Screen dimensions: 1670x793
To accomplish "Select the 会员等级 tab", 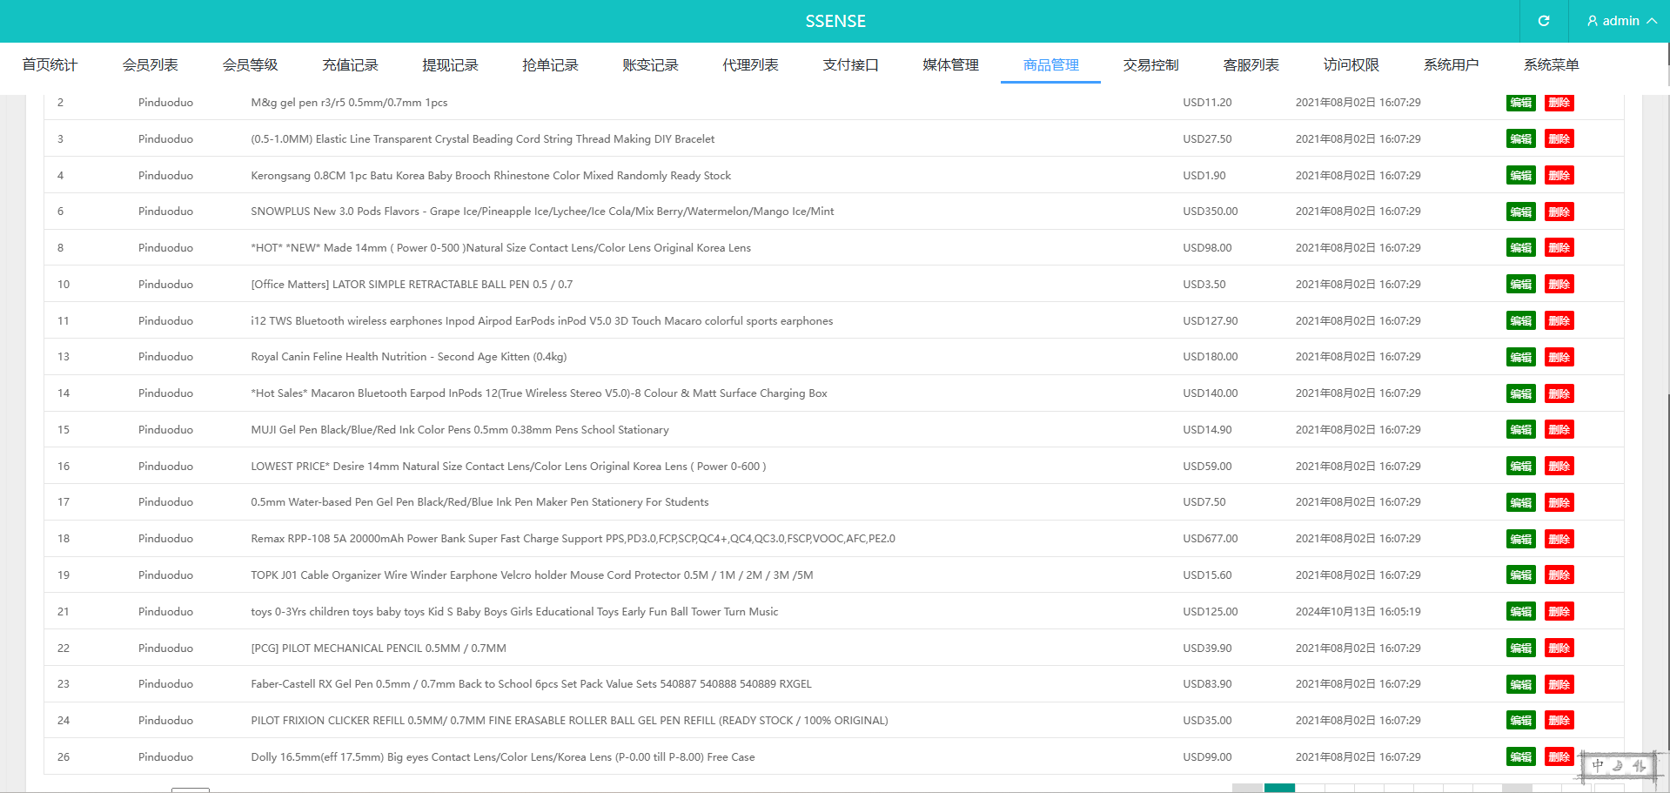I will (x=250, y=64).
